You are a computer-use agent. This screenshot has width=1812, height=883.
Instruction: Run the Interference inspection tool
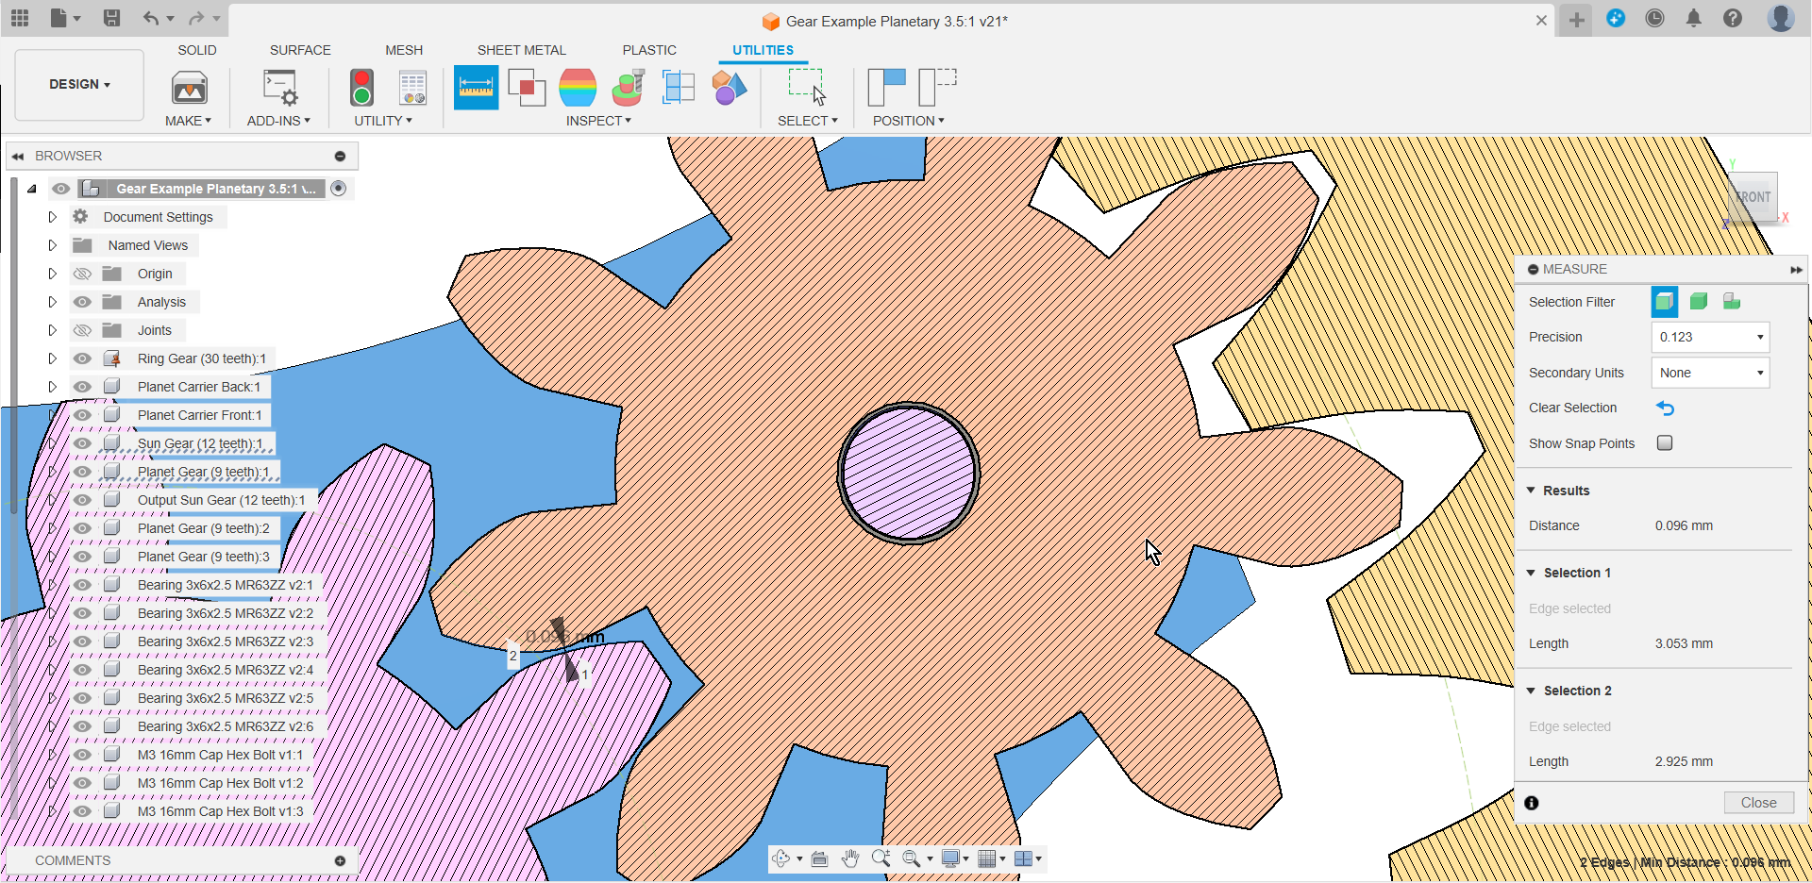coord(527,87)
